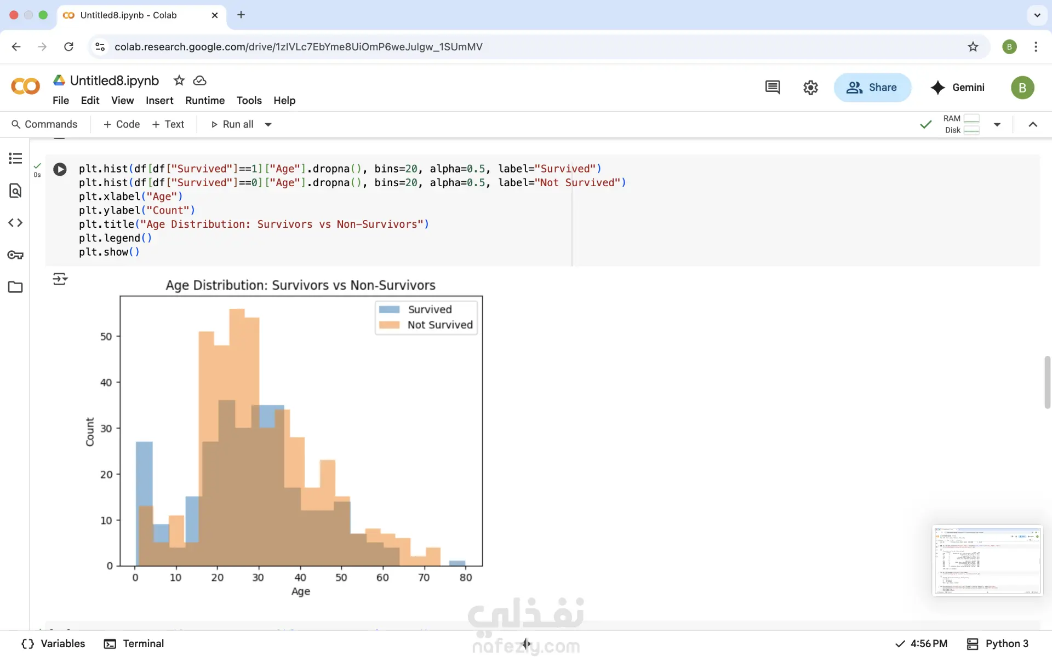Open the Files folder icon
Image resolution: width=1052 pixels, height=657 pixels.
[15, 287]
